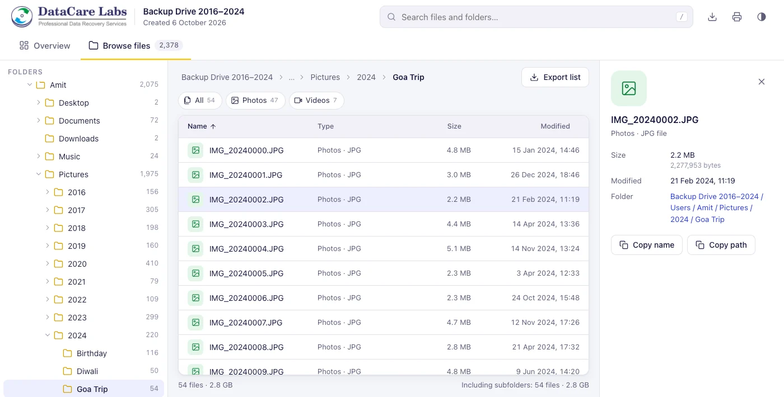Image resolution: width=784 pixels, height=397 pixels.
Task: Click the 2021 folder icon
Action: (58, 282)
